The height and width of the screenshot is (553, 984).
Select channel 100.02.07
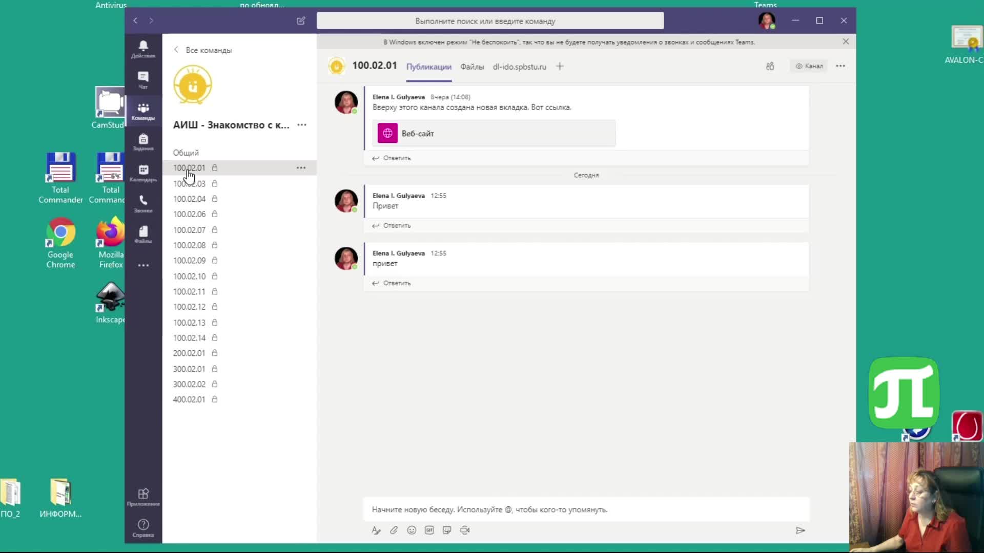239,230
